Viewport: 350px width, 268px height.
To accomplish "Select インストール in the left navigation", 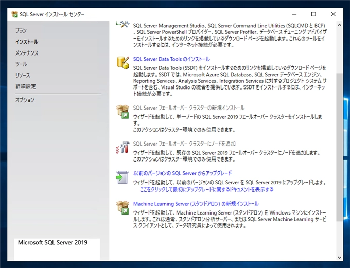I will pyautogui.click(x=27, y=42).
